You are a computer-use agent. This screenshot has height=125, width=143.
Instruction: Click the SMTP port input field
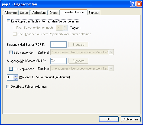tap(58, 61)
